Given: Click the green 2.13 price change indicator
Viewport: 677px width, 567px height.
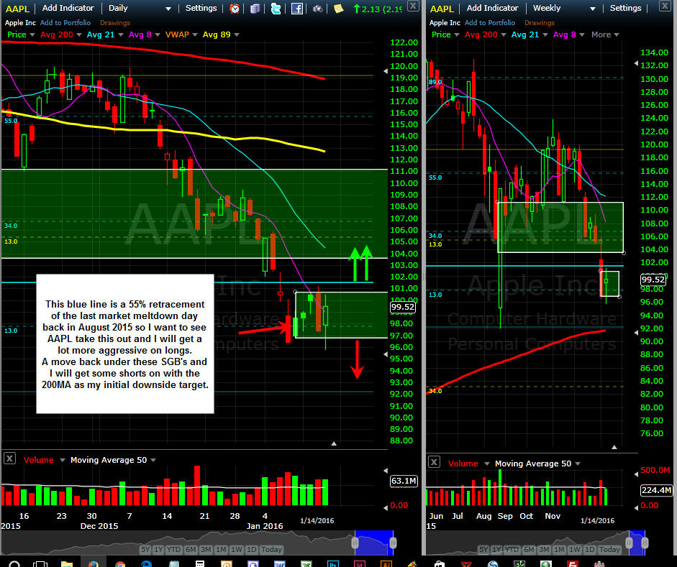Looking at the screenshot, I should [378, 9].
